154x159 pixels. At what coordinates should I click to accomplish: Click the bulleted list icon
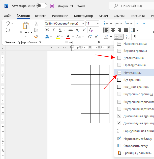(x=106, y=24)
